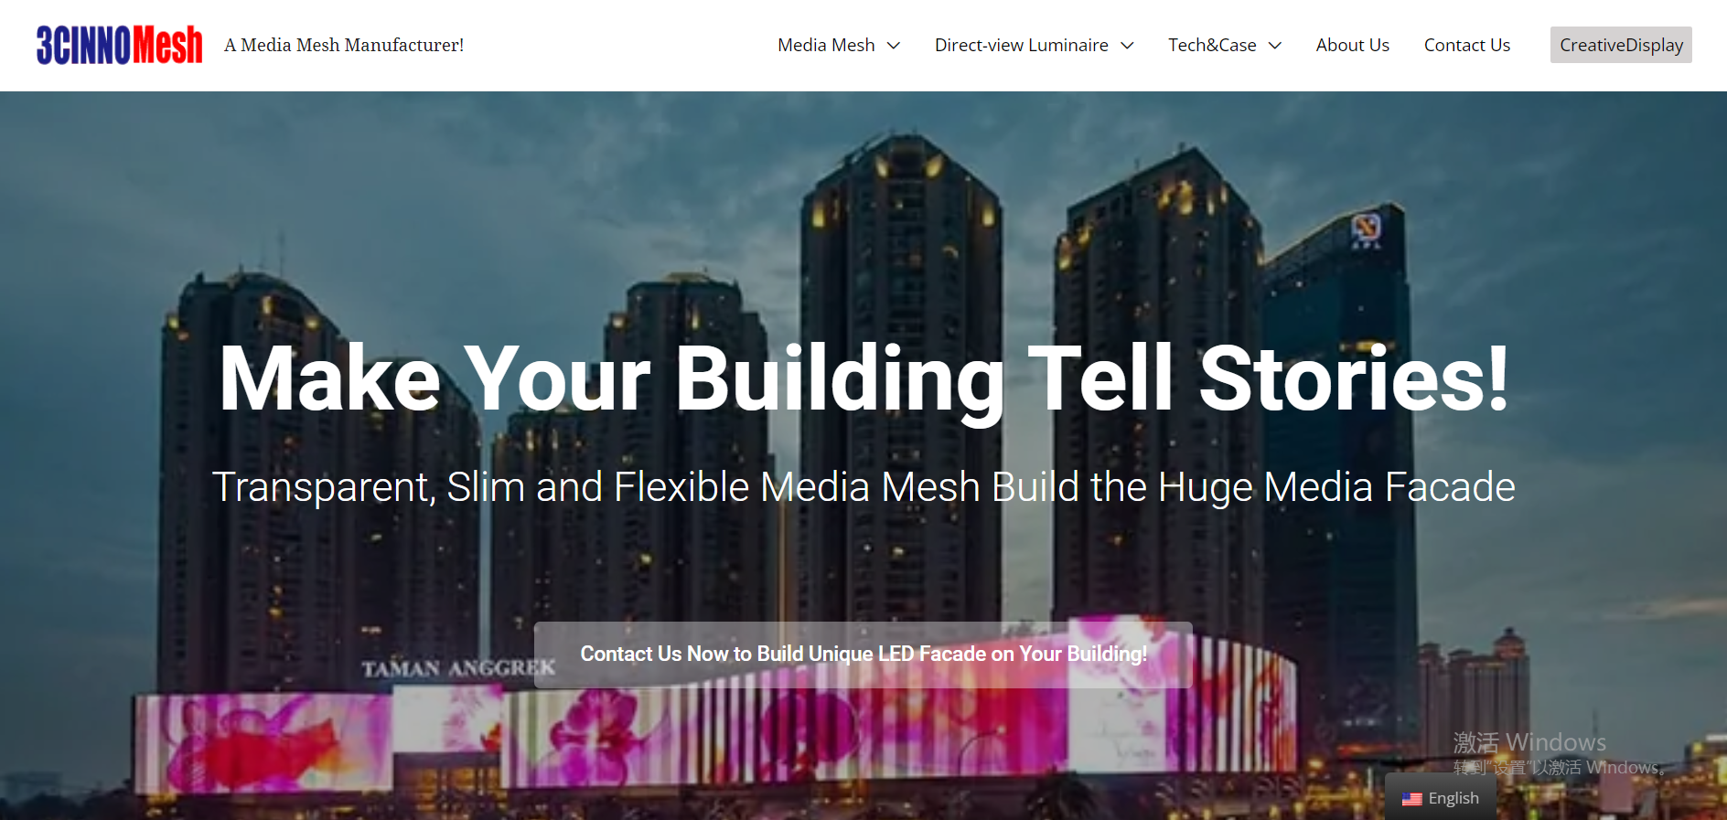Click the 3CINNOMesh logo
The width and height of the screenshot is (1727, 820).
click(x=119, y=45)
